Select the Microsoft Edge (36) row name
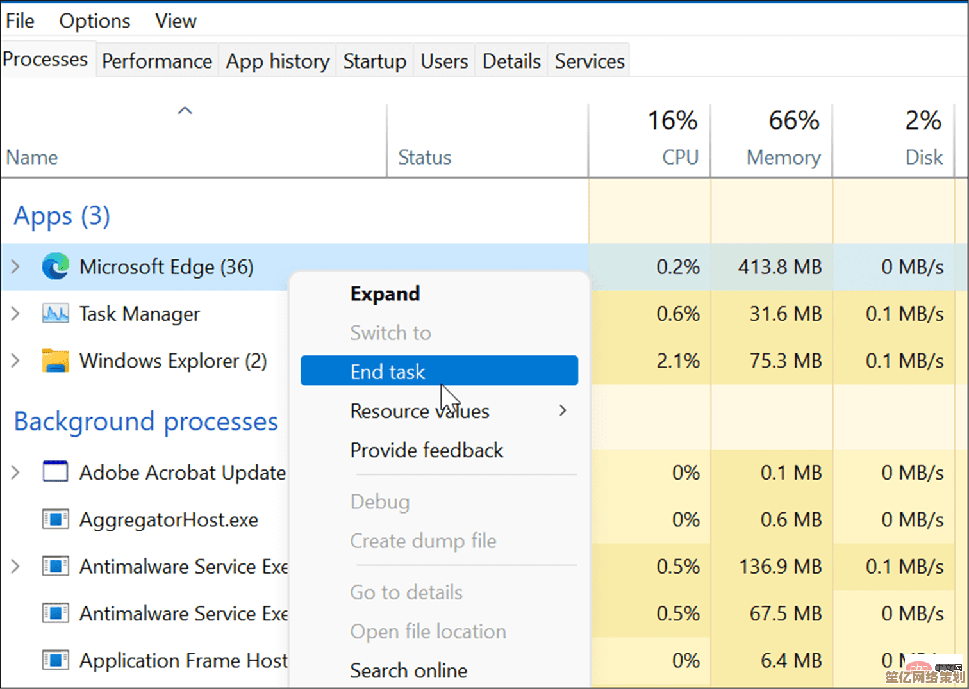The height and width of the screenshot is (689, 969). pyautogui.click(x=167, y=266)
